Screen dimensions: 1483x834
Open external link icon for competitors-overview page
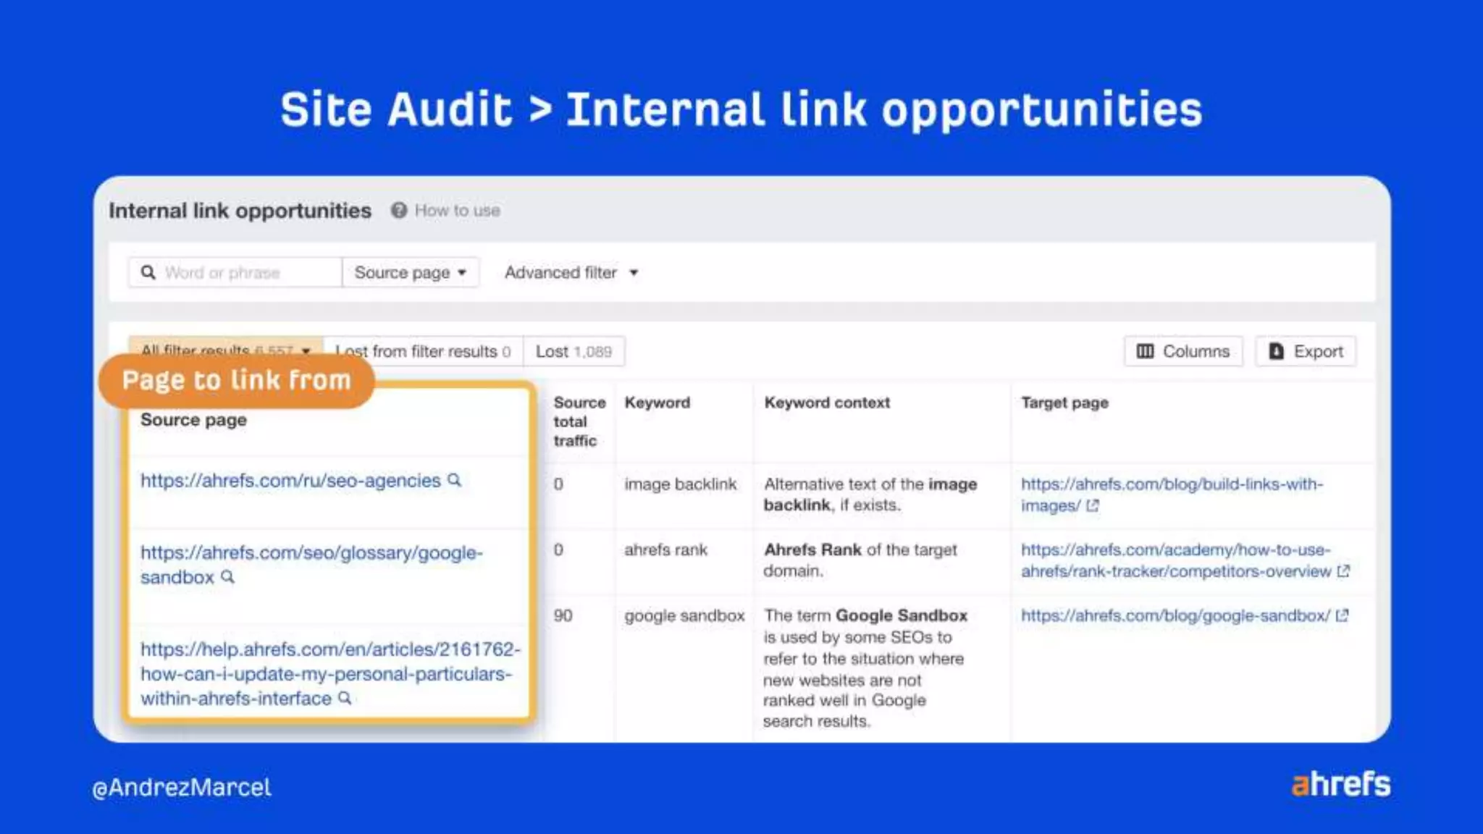(1343, 571)
